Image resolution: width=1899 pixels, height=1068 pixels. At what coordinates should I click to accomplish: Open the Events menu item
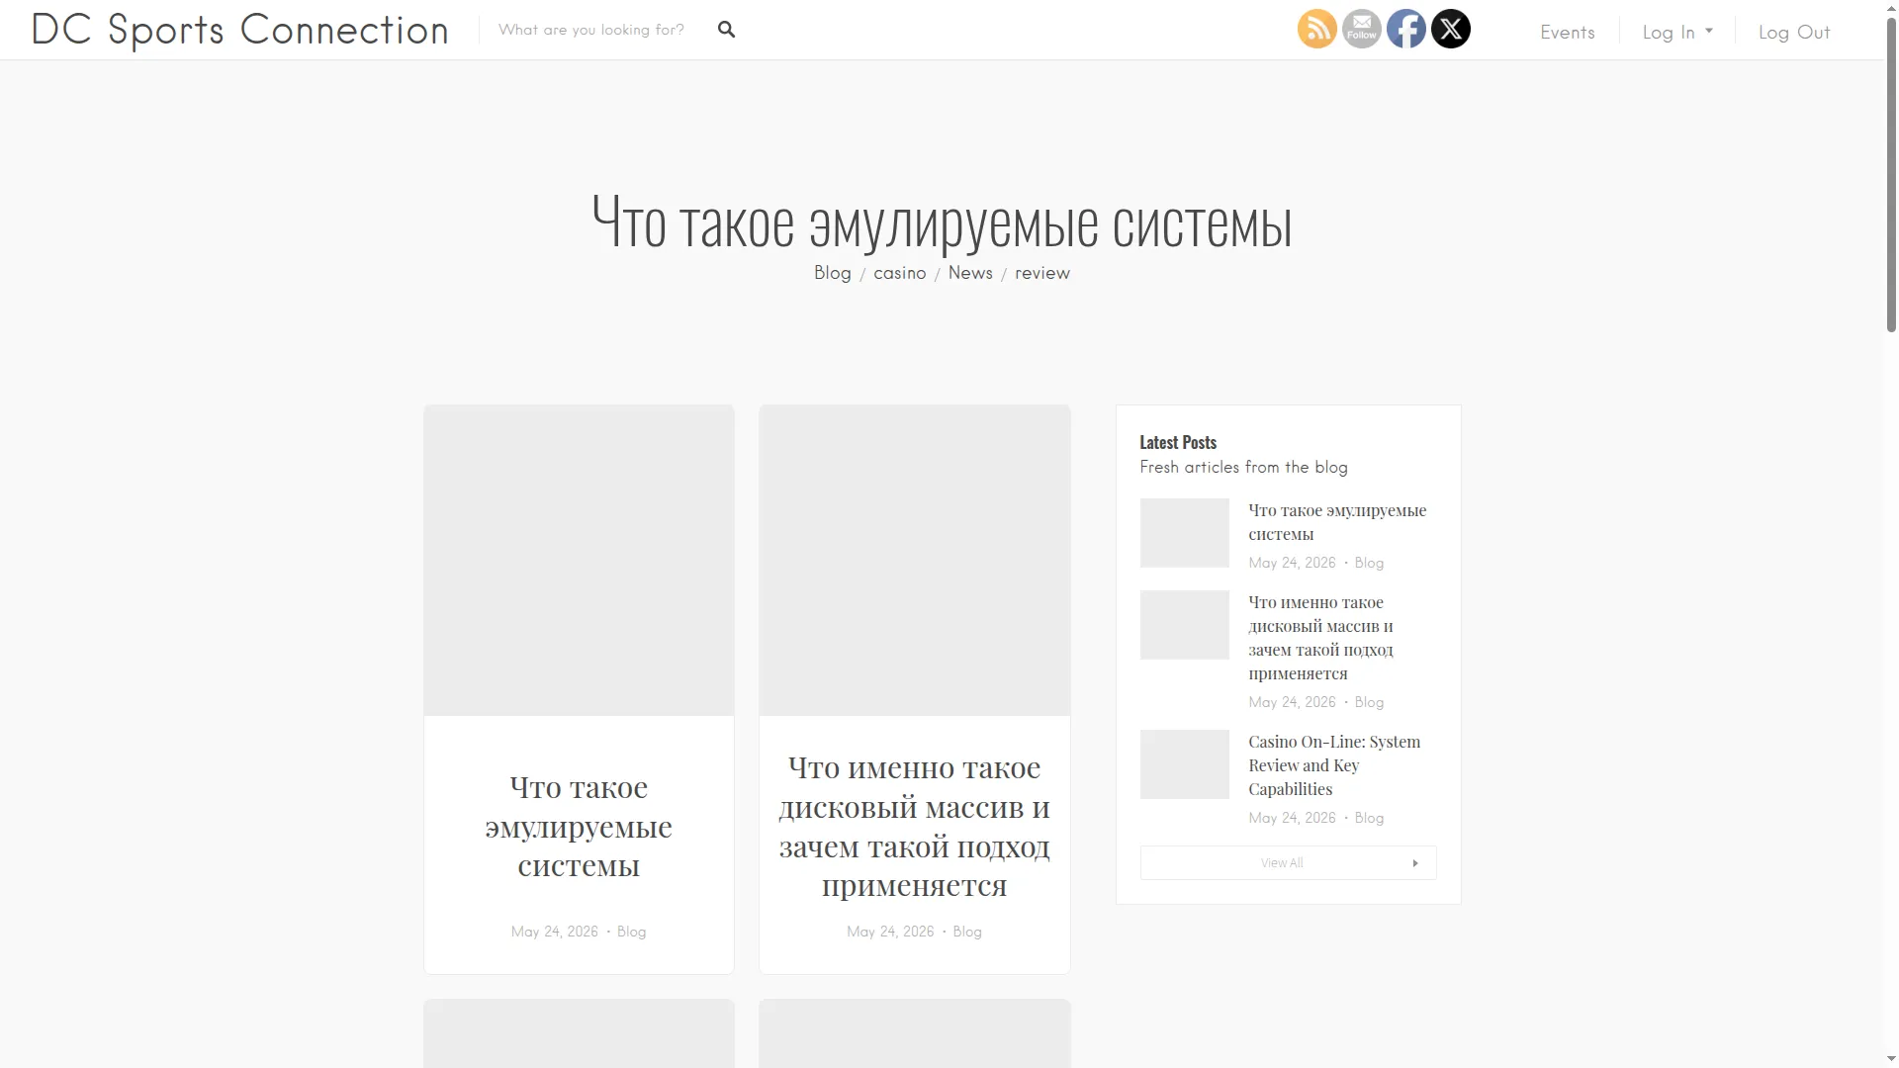1568,32
